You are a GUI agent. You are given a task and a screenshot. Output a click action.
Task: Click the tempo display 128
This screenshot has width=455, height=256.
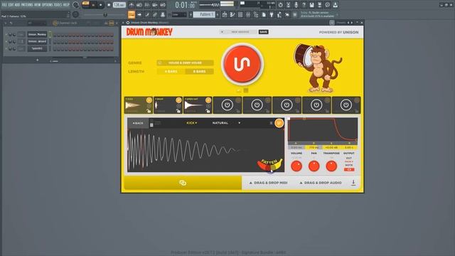tap(119, 5)
